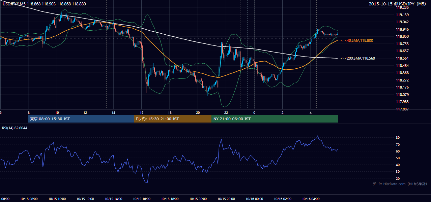The width and height of the screenshot is (431, 202).
Task: Click the date label 10/15 22:00
Action: pos(226,199)
